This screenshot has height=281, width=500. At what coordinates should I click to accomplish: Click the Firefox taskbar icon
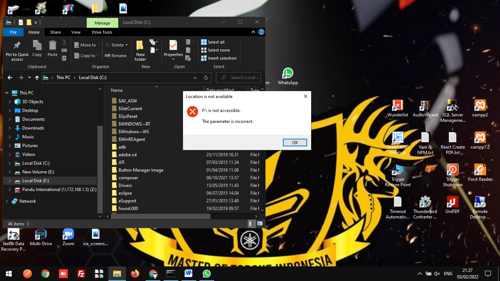(x=135, y=273)
